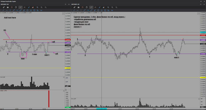Screen dimensions: 206x110
Task: Maximize the GRTUSDT 5M chart panel
Action: (65, 4)
